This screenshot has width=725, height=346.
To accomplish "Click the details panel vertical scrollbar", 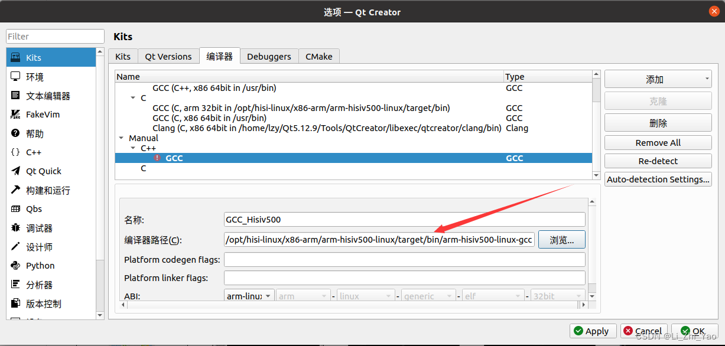I will click(592, 249).
